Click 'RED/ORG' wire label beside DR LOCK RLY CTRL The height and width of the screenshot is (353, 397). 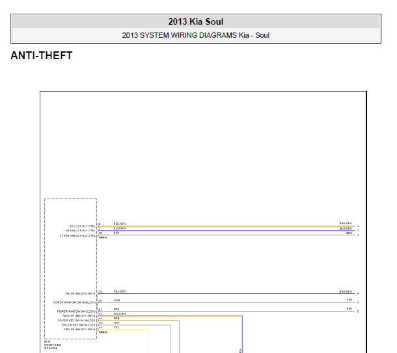point(120,224)
